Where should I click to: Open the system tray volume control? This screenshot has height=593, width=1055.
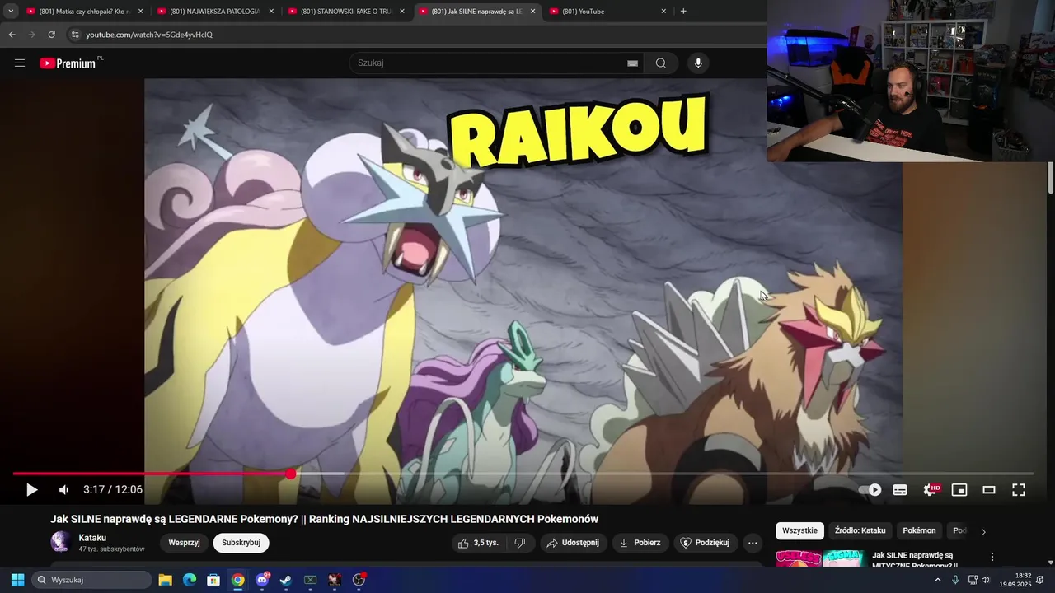(x=985, y=580)
